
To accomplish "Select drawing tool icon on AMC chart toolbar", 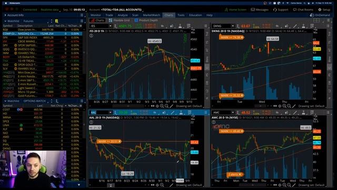I will click(295, 112).
